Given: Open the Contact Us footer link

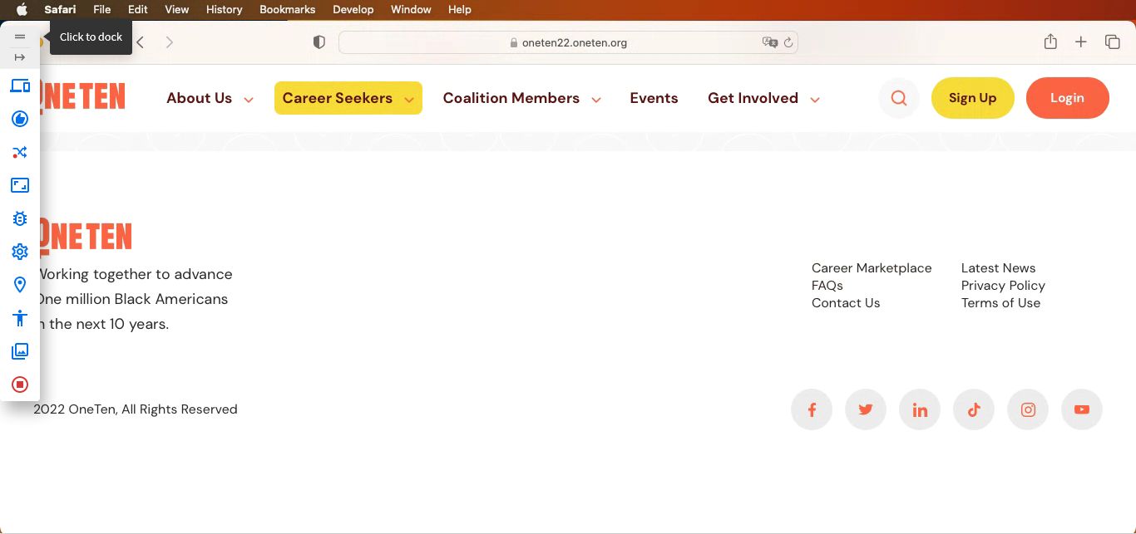Looking at the screenshot, I should click(x=846, y=303).
